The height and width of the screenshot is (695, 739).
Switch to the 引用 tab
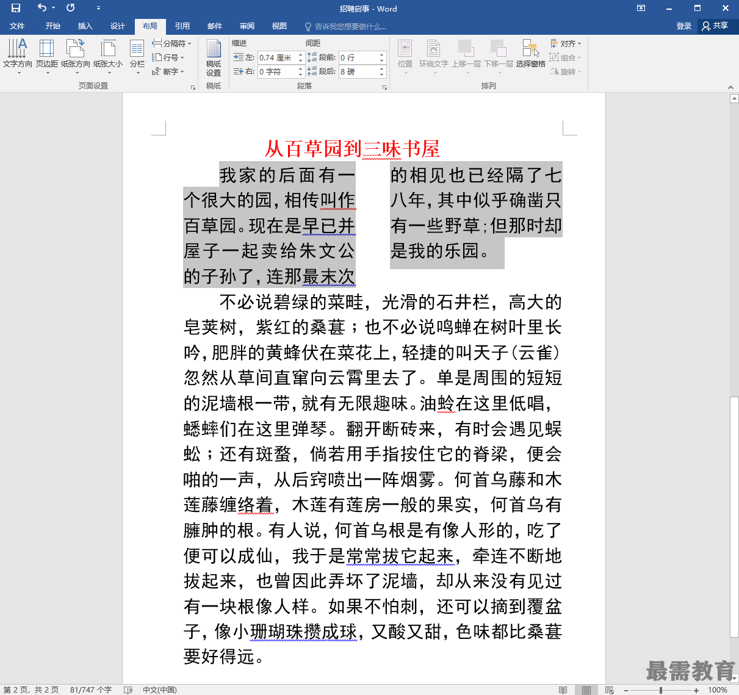[182, 26]
